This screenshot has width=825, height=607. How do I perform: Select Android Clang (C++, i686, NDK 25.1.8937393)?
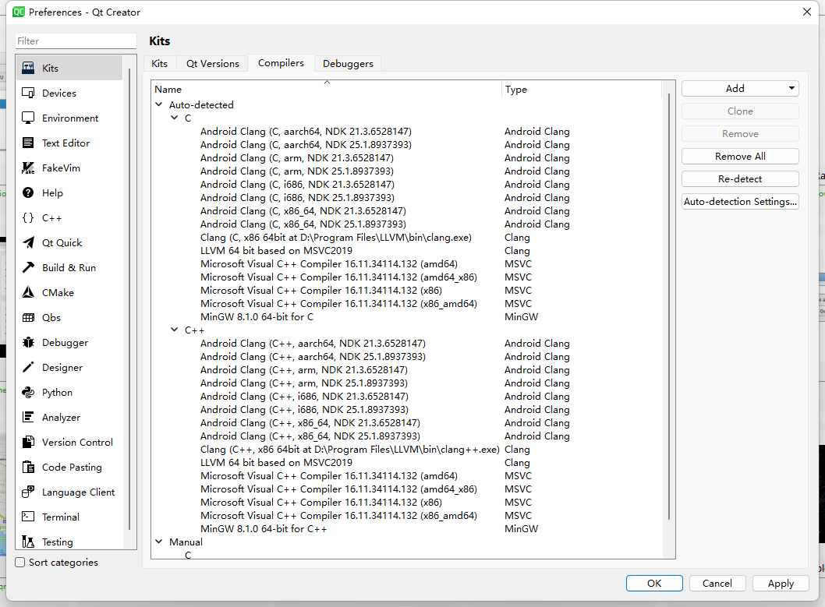pos(304,409)
